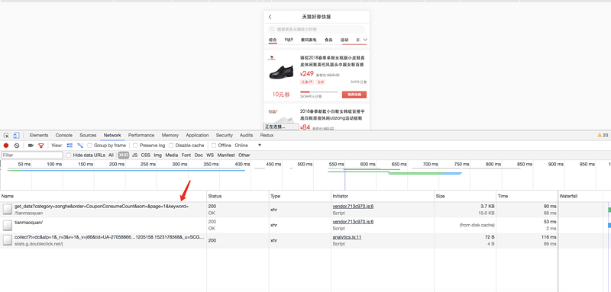This screenshot has height=292, width=611.
Task: Enable Group by frame checkbox
Action: [89, 146]
